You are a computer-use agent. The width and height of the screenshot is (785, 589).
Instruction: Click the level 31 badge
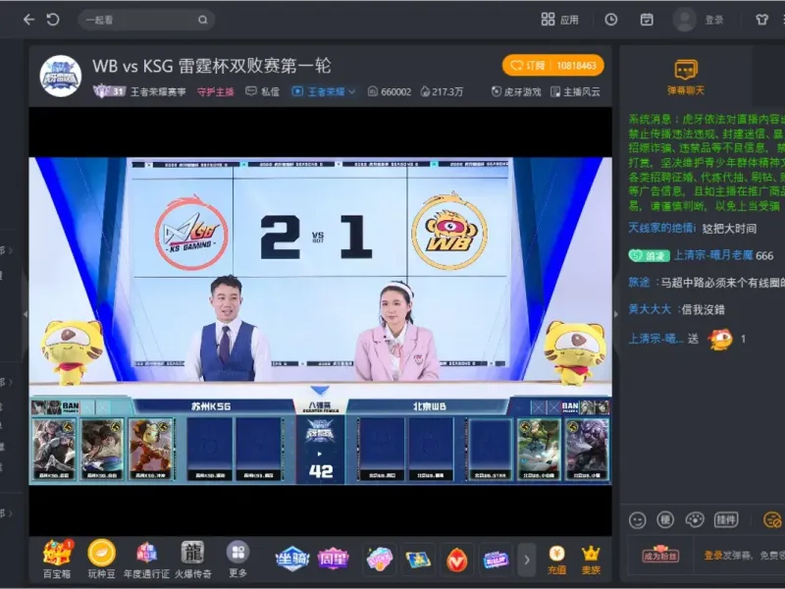click(x=109, y=91)
